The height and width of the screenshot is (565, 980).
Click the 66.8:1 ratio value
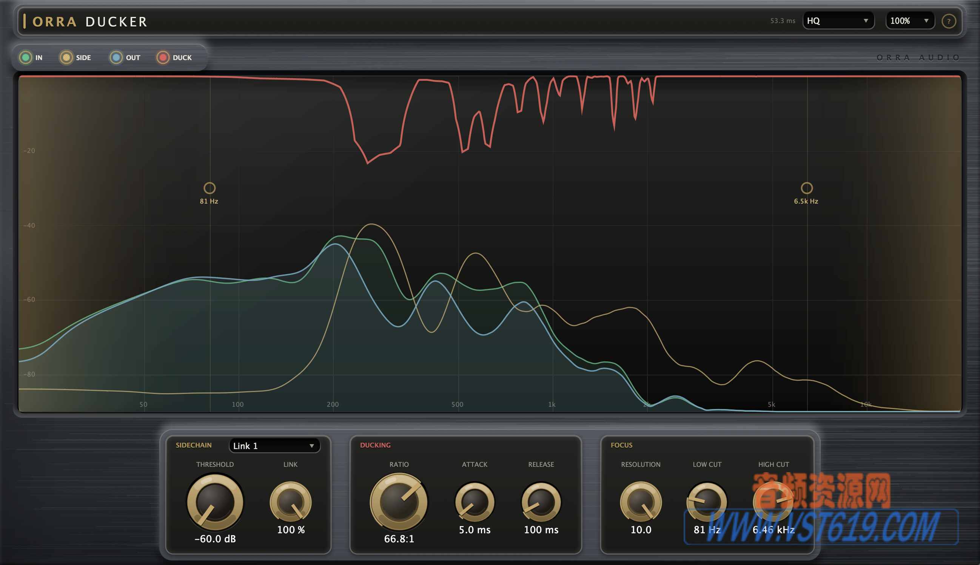(x=399, y=539)
